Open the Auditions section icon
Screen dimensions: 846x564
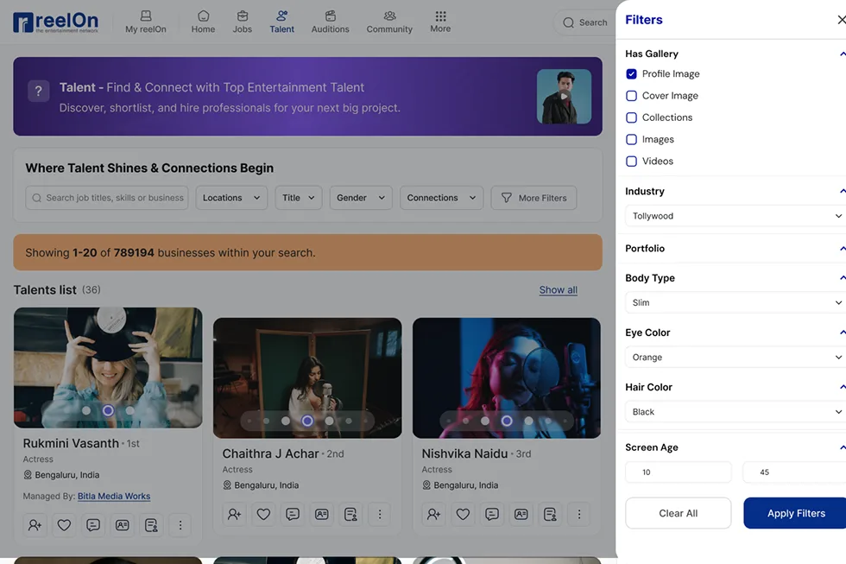(x=329, y=21)
